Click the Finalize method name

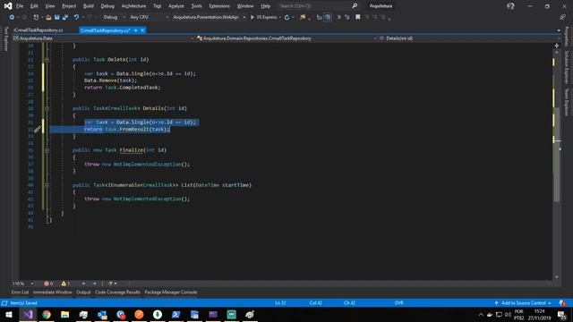(132, 150)
